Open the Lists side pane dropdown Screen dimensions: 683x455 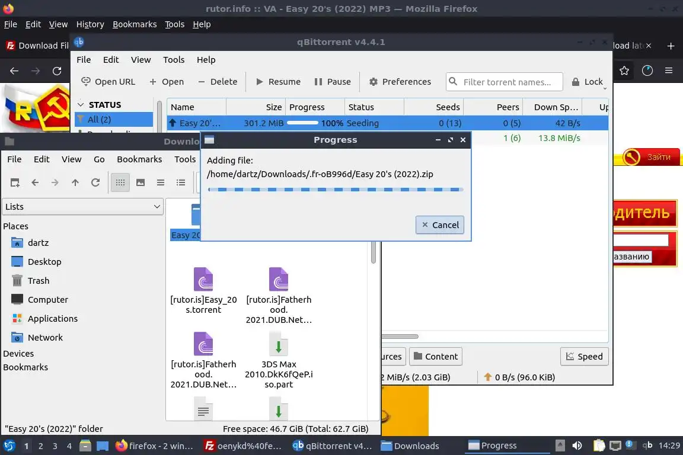point(83,206)
